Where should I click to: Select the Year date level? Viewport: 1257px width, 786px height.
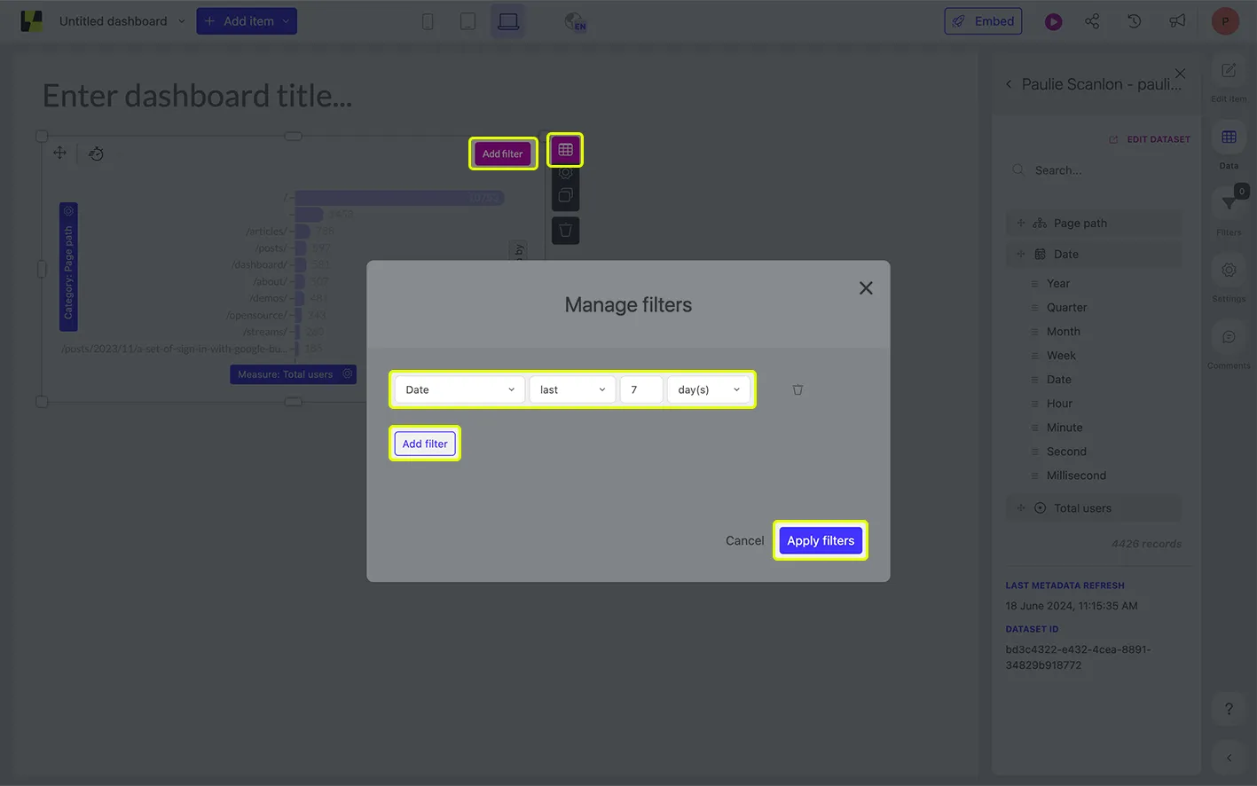[1058, 283]
